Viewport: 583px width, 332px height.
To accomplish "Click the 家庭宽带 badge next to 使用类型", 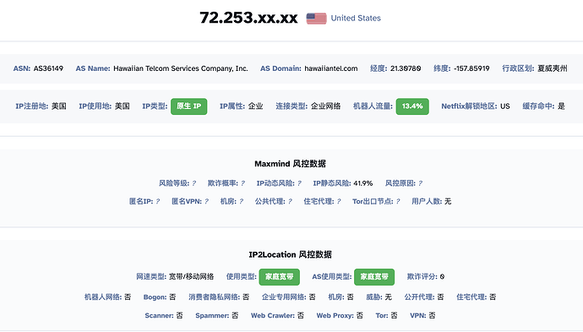I will click(279, 277).
